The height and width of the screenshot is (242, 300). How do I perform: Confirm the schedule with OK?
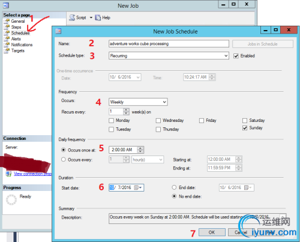coord(212,232)
